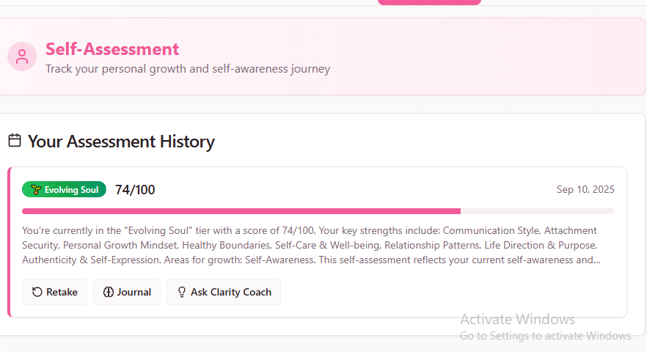Viewport: 647px width, 352px height.
Task: Click the person icon beside Self-Assessment
Action: point(22,56)
